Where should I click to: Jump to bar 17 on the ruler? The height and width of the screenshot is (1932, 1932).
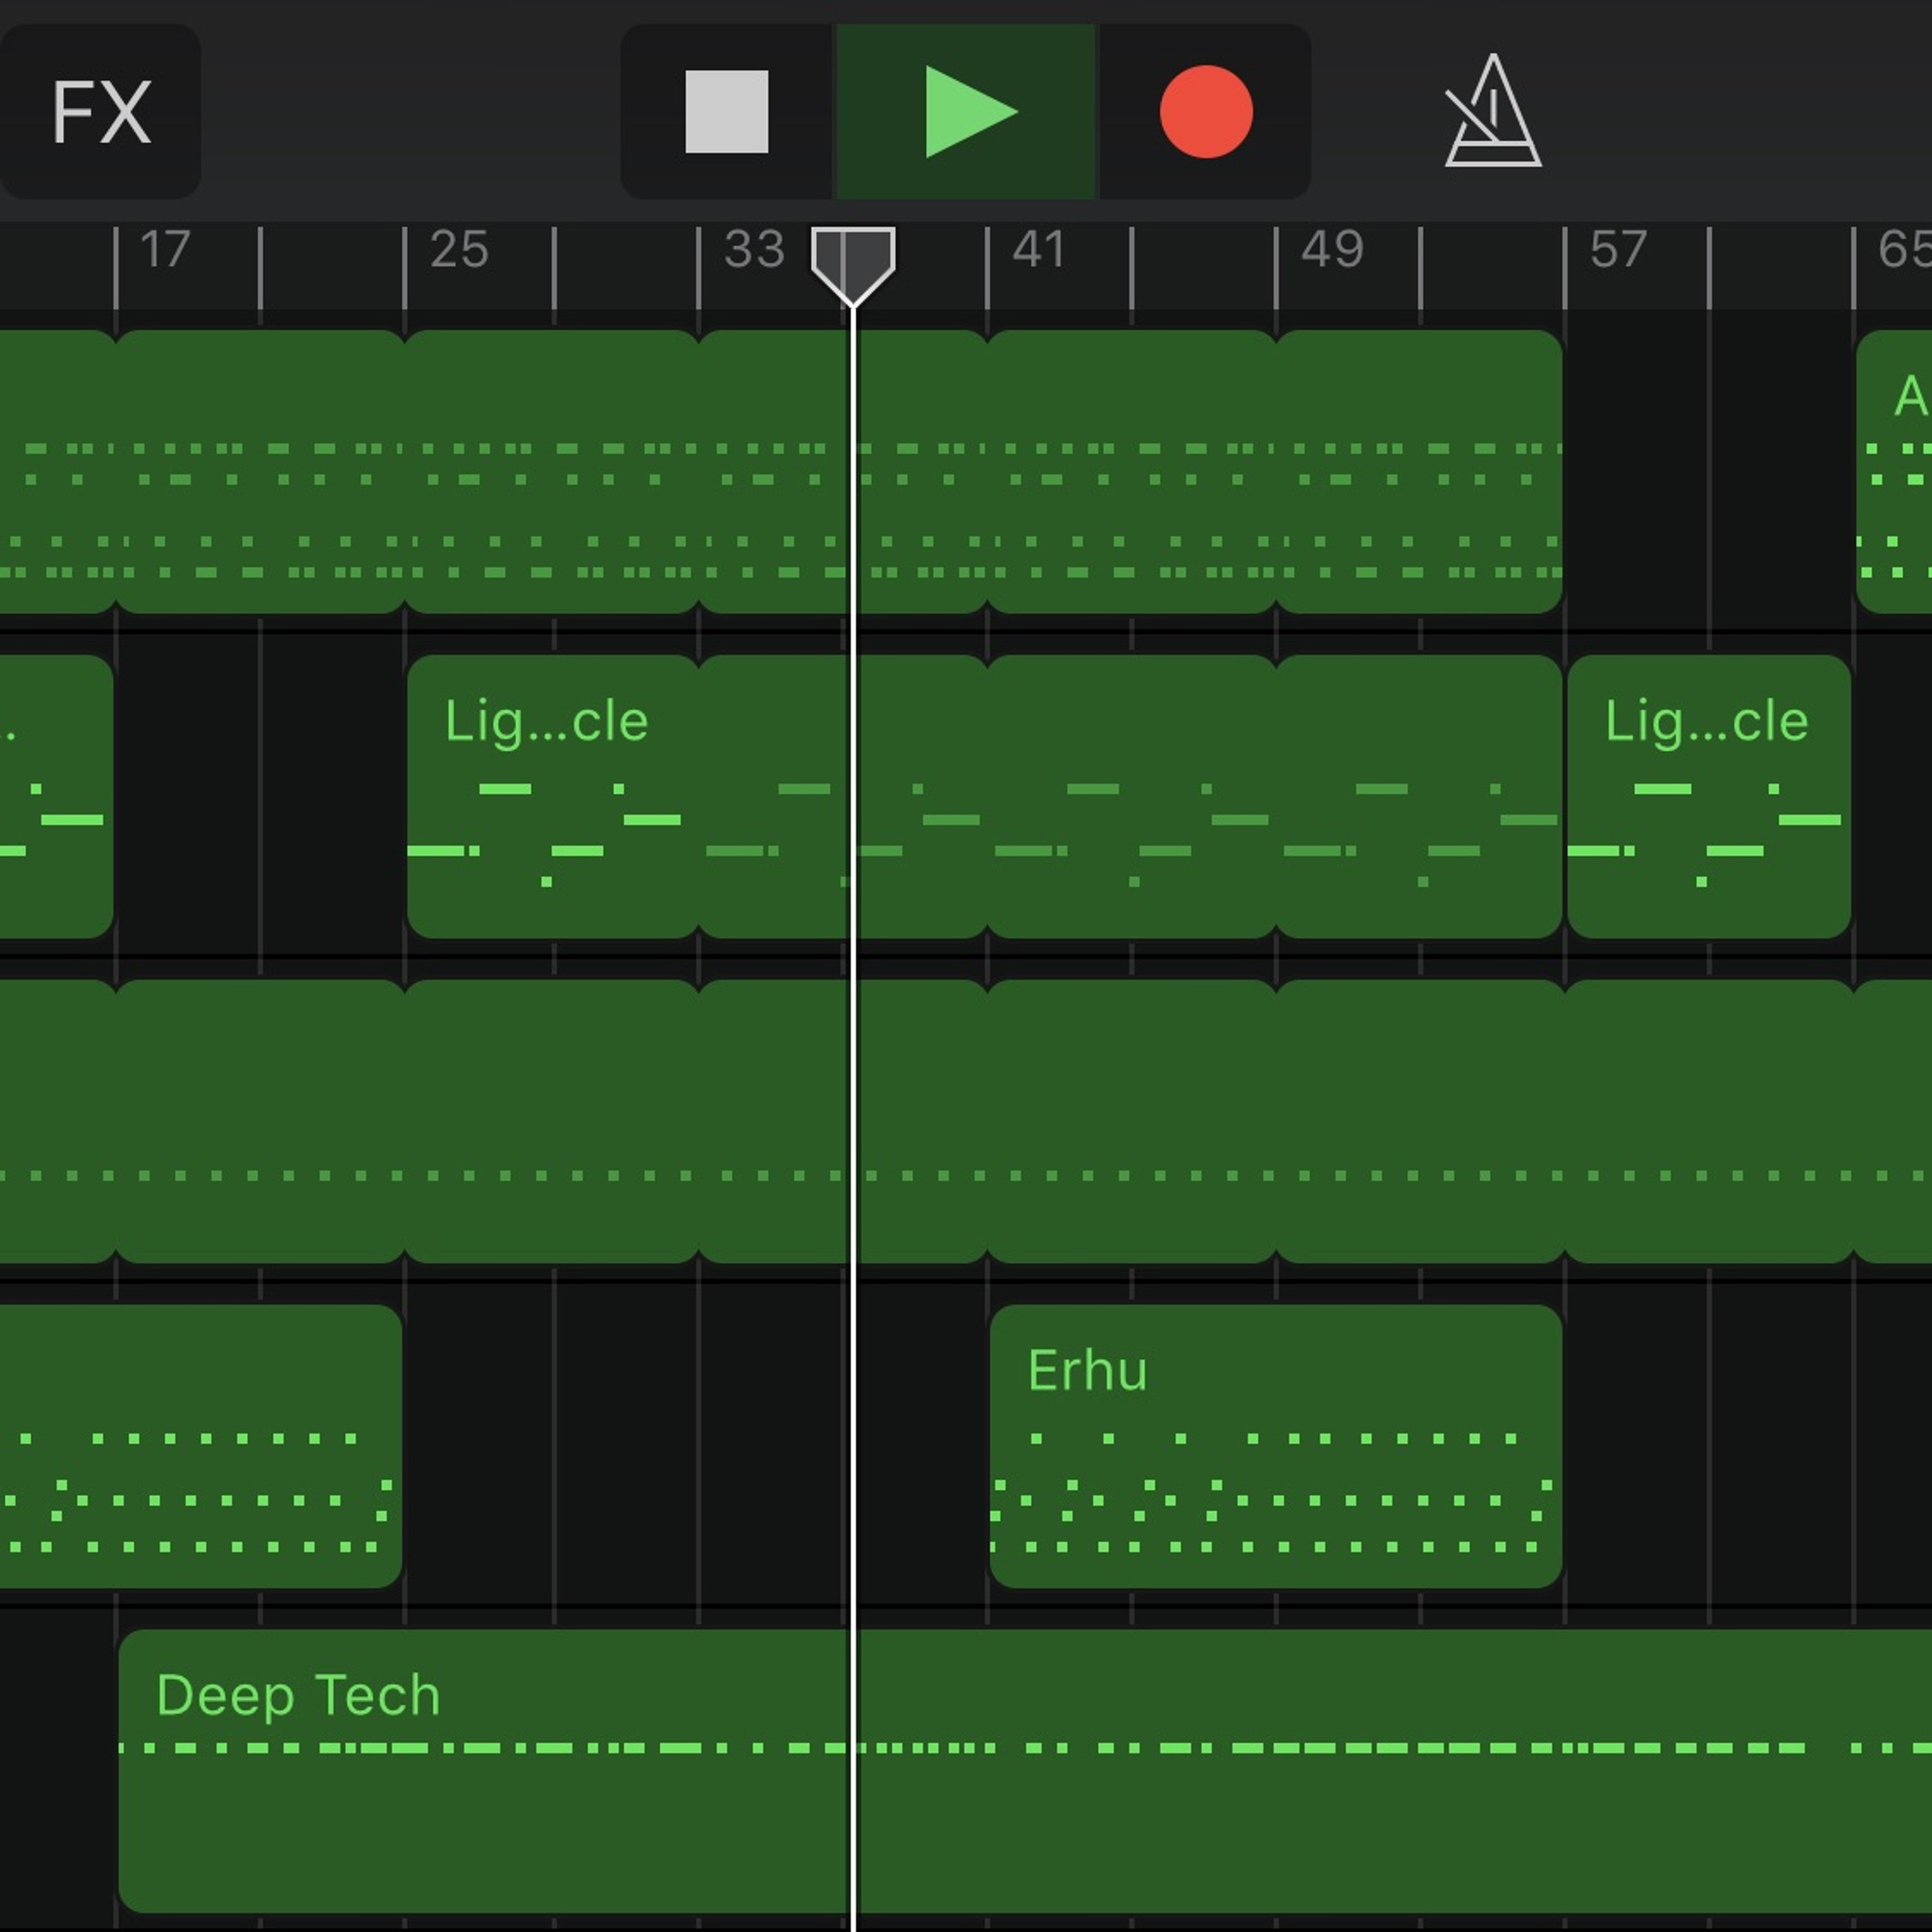pyautogui.click(x=164, y=249)
